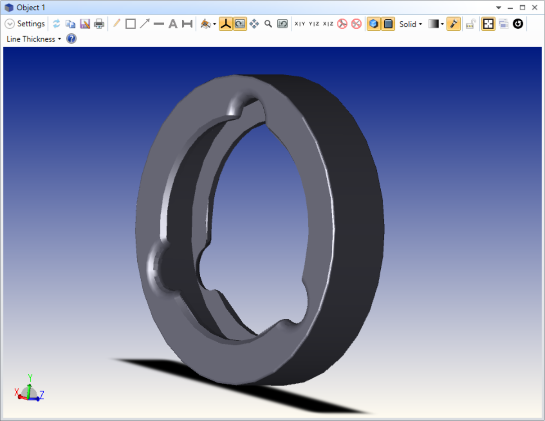Viewport: 545px width, 421px height.
Task: Open the background gradient dropdown arrow
Action: tap(443, 24)
